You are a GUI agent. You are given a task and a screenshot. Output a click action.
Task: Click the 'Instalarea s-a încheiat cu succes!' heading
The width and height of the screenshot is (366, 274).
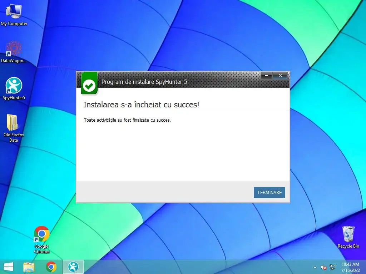(x=142, y=105)
